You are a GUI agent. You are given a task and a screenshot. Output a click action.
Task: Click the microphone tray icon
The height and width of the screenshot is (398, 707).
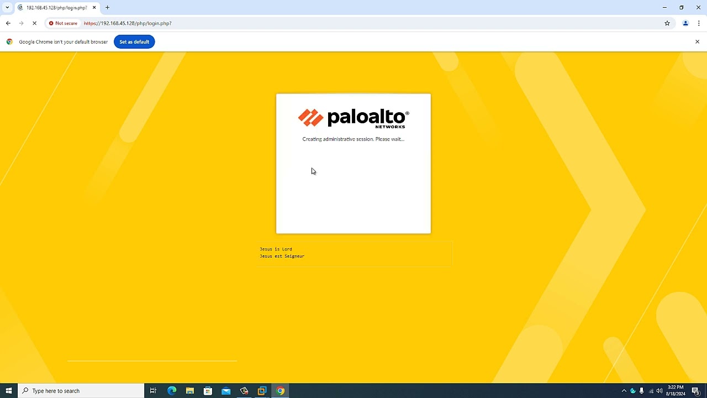pos(641,391)
